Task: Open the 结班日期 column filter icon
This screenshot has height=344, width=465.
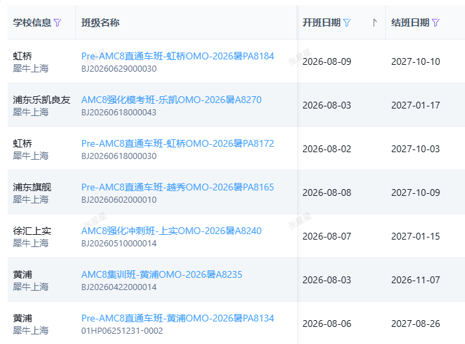Action: click(x=436, y=23)
